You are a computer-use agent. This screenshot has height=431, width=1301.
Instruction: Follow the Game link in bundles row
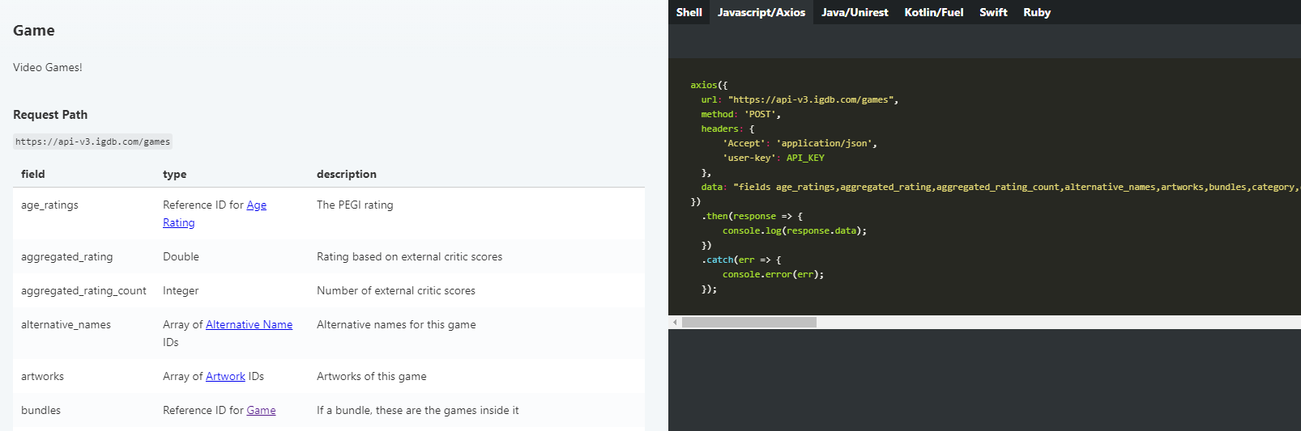click(x=261, y=410)
